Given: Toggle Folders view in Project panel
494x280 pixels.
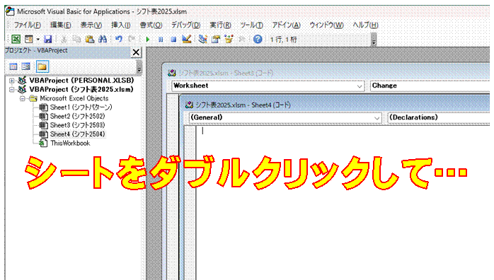Looking at the screenshot, I should point(42,66).
